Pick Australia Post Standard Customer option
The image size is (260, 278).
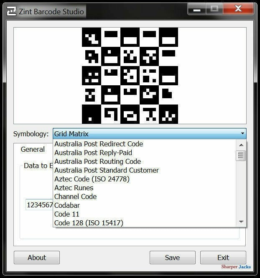(107, 170)
